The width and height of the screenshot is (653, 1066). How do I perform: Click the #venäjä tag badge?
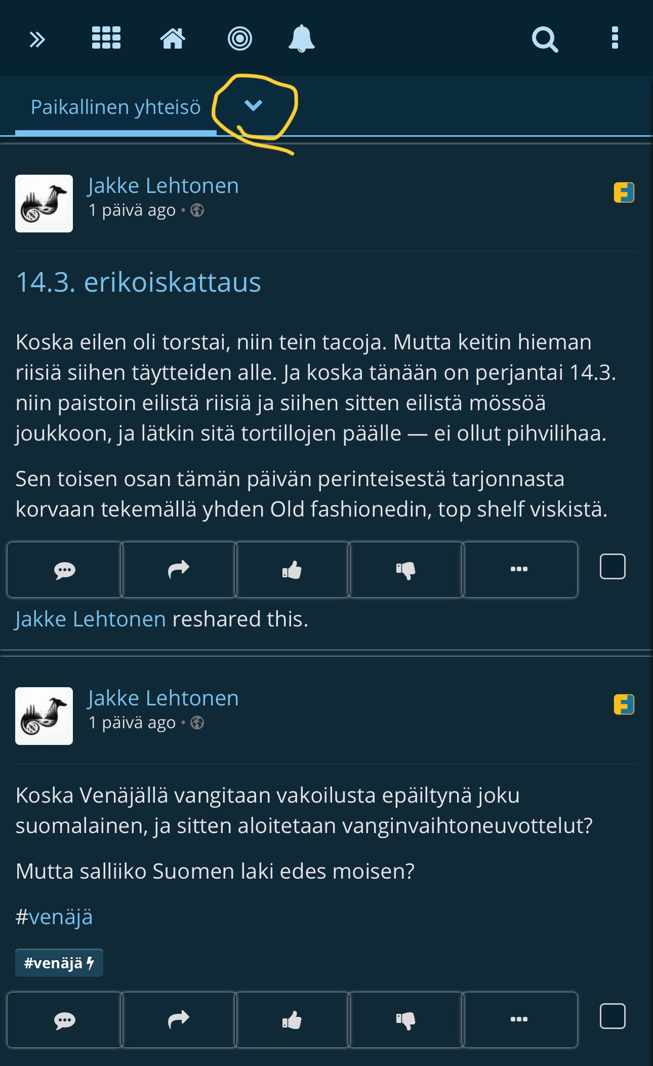(x=59, y=963)
